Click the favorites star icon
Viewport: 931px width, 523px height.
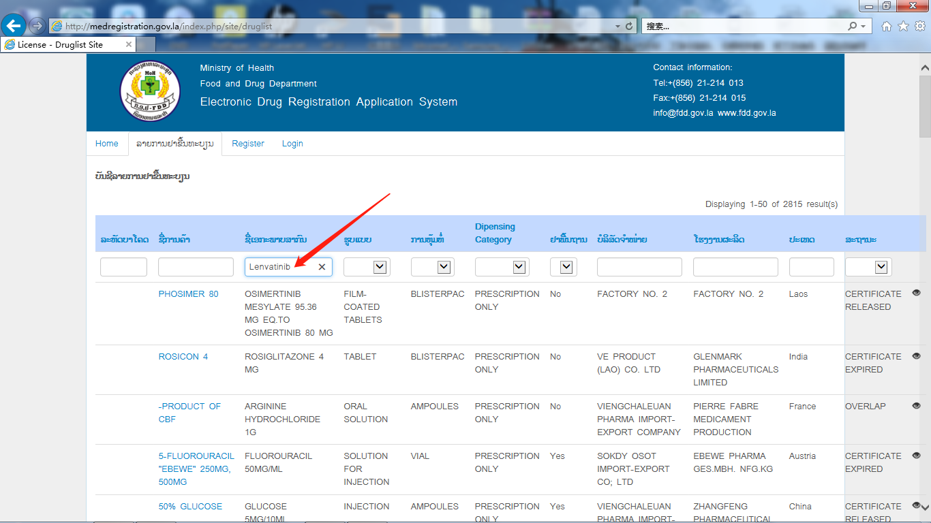pyautogui.click(x=903, y=26)
